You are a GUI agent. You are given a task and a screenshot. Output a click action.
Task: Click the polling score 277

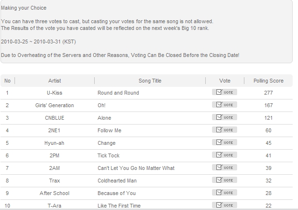point(269,93)
